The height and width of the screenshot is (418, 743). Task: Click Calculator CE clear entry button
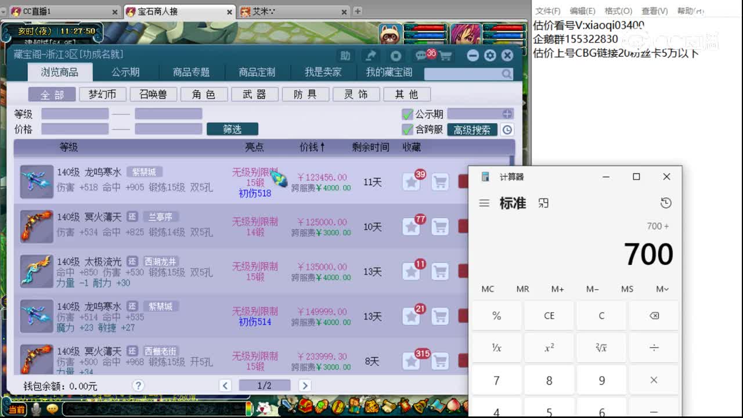point(549,316)
